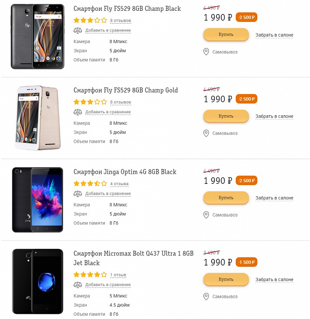
Task: Click Забрать в салоне for Fly Champ Gold
Action: [x=274, y=116]
